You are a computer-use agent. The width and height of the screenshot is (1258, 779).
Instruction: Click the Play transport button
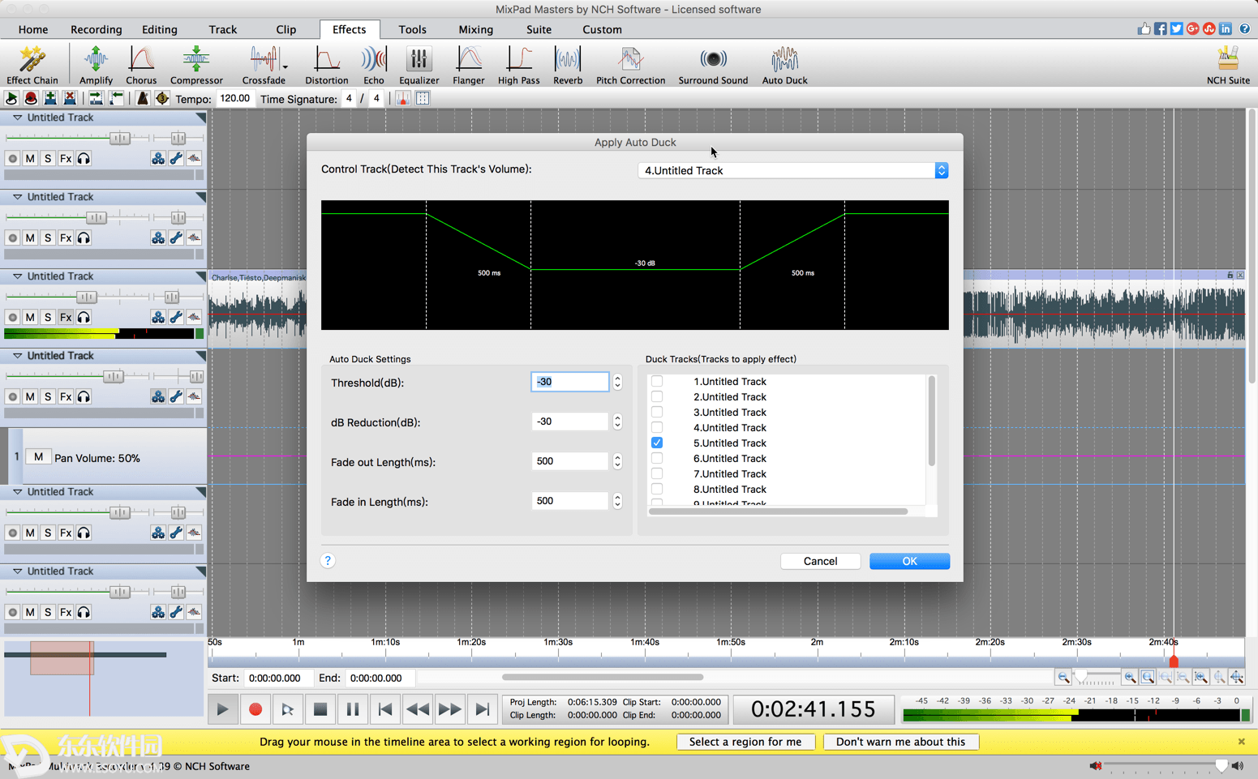[x=222, y=709]
